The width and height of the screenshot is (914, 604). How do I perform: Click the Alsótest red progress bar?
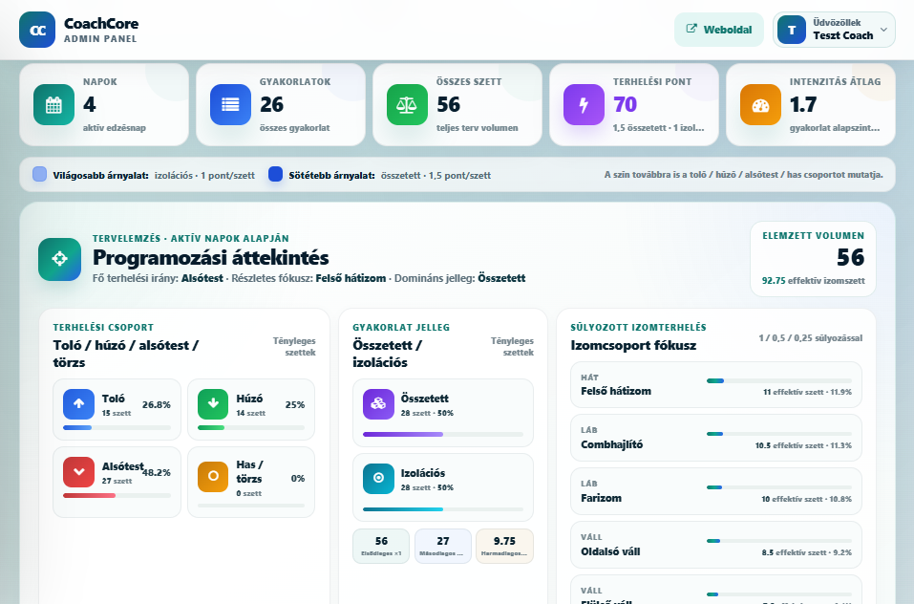[x=117, y=496]
